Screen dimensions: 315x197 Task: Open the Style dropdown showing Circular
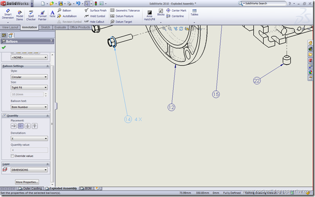click(29, 77)
